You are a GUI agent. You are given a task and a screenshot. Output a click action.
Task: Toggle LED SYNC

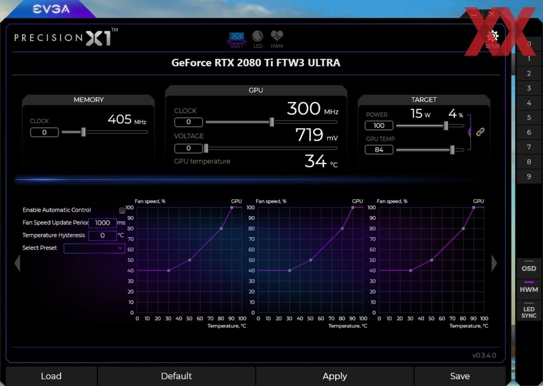click(x=529, y=311)
